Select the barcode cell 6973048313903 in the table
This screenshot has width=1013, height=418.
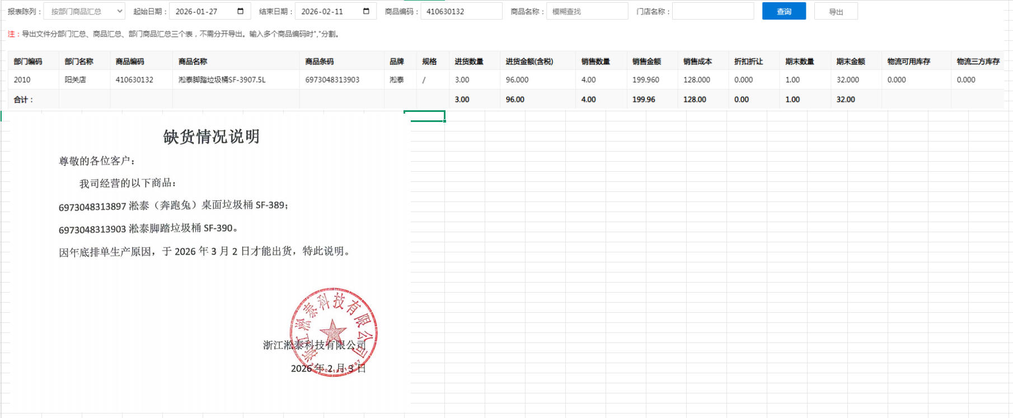point(332,80)
